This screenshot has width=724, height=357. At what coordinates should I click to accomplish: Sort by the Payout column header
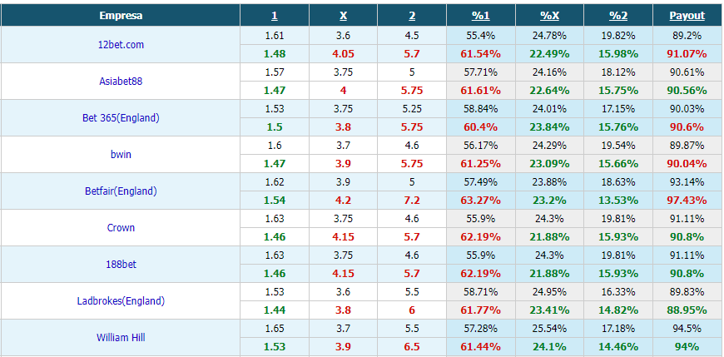(687, 16)
